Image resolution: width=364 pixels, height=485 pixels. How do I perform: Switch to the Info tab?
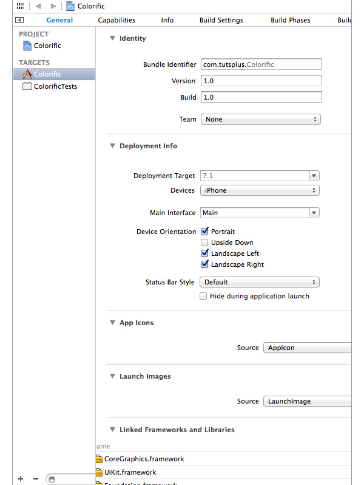tap(167, 20)
